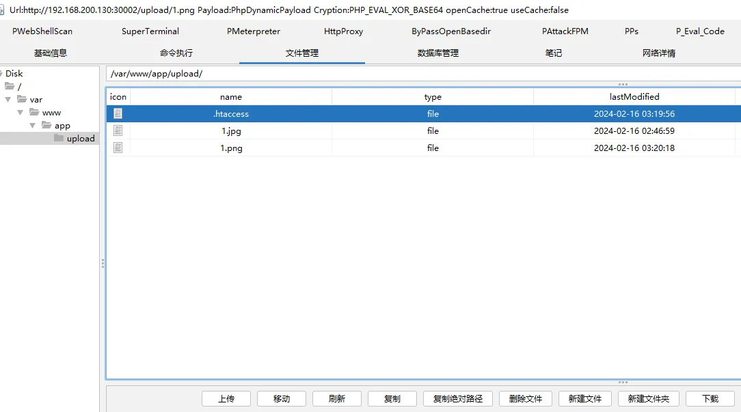This screenshot has width=741, height=412.
Task: Click the root slash folder icon
Action: pyautogui.click(x=10, y=87)
